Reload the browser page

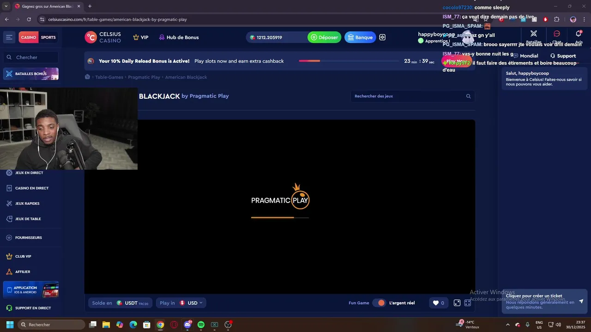(x=29, y=19)
